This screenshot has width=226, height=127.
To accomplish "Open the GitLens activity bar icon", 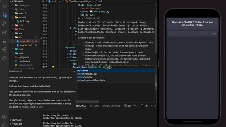I will [x=4, y=58].
